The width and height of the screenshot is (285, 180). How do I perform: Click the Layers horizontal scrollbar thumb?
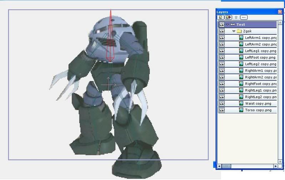(227, 166)
